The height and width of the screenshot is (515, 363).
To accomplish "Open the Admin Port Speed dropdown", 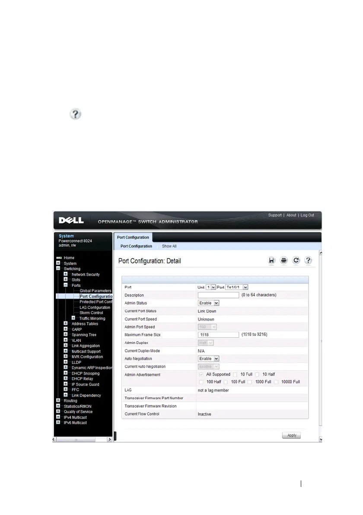I will [207, 327].
